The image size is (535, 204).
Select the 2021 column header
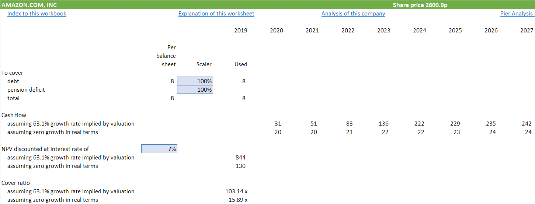tap(312, 31)
